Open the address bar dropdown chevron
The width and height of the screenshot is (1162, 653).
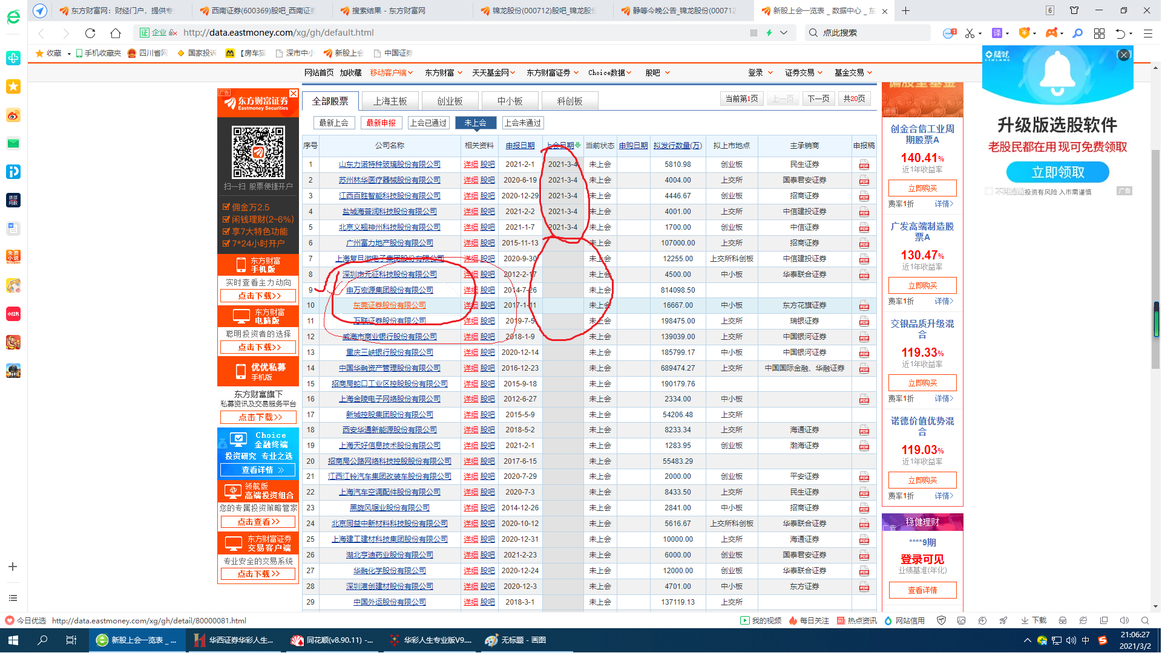pyautogui.click(x=784, y=33)
